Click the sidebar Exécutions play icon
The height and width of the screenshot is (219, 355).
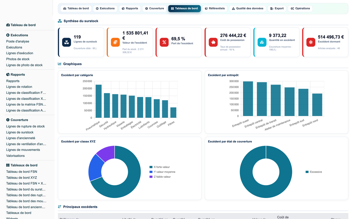(8, 35)
